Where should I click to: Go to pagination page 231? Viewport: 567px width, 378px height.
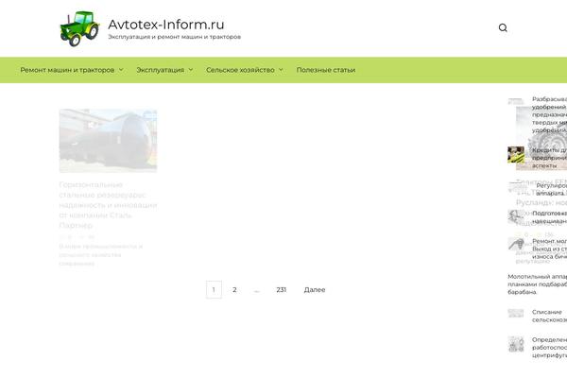pos(282,290)
